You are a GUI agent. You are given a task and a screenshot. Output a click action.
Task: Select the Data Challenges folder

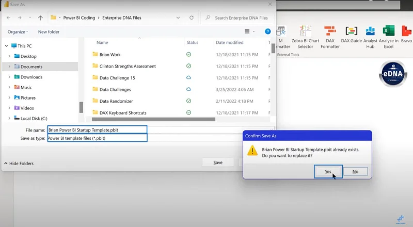coord(115,89)
